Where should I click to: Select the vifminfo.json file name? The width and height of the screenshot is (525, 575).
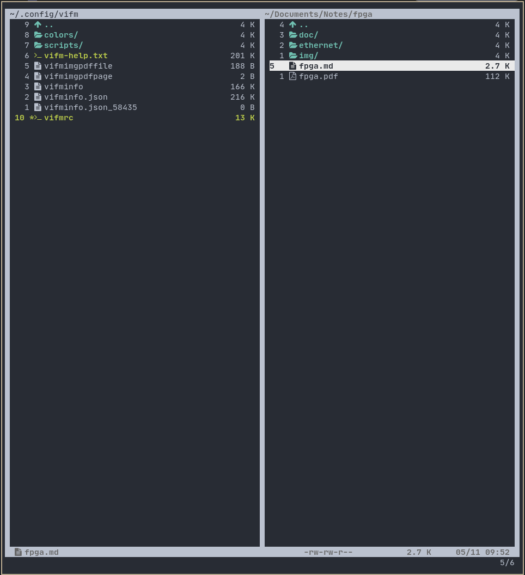pyautogui.click(x=76, y=97)
